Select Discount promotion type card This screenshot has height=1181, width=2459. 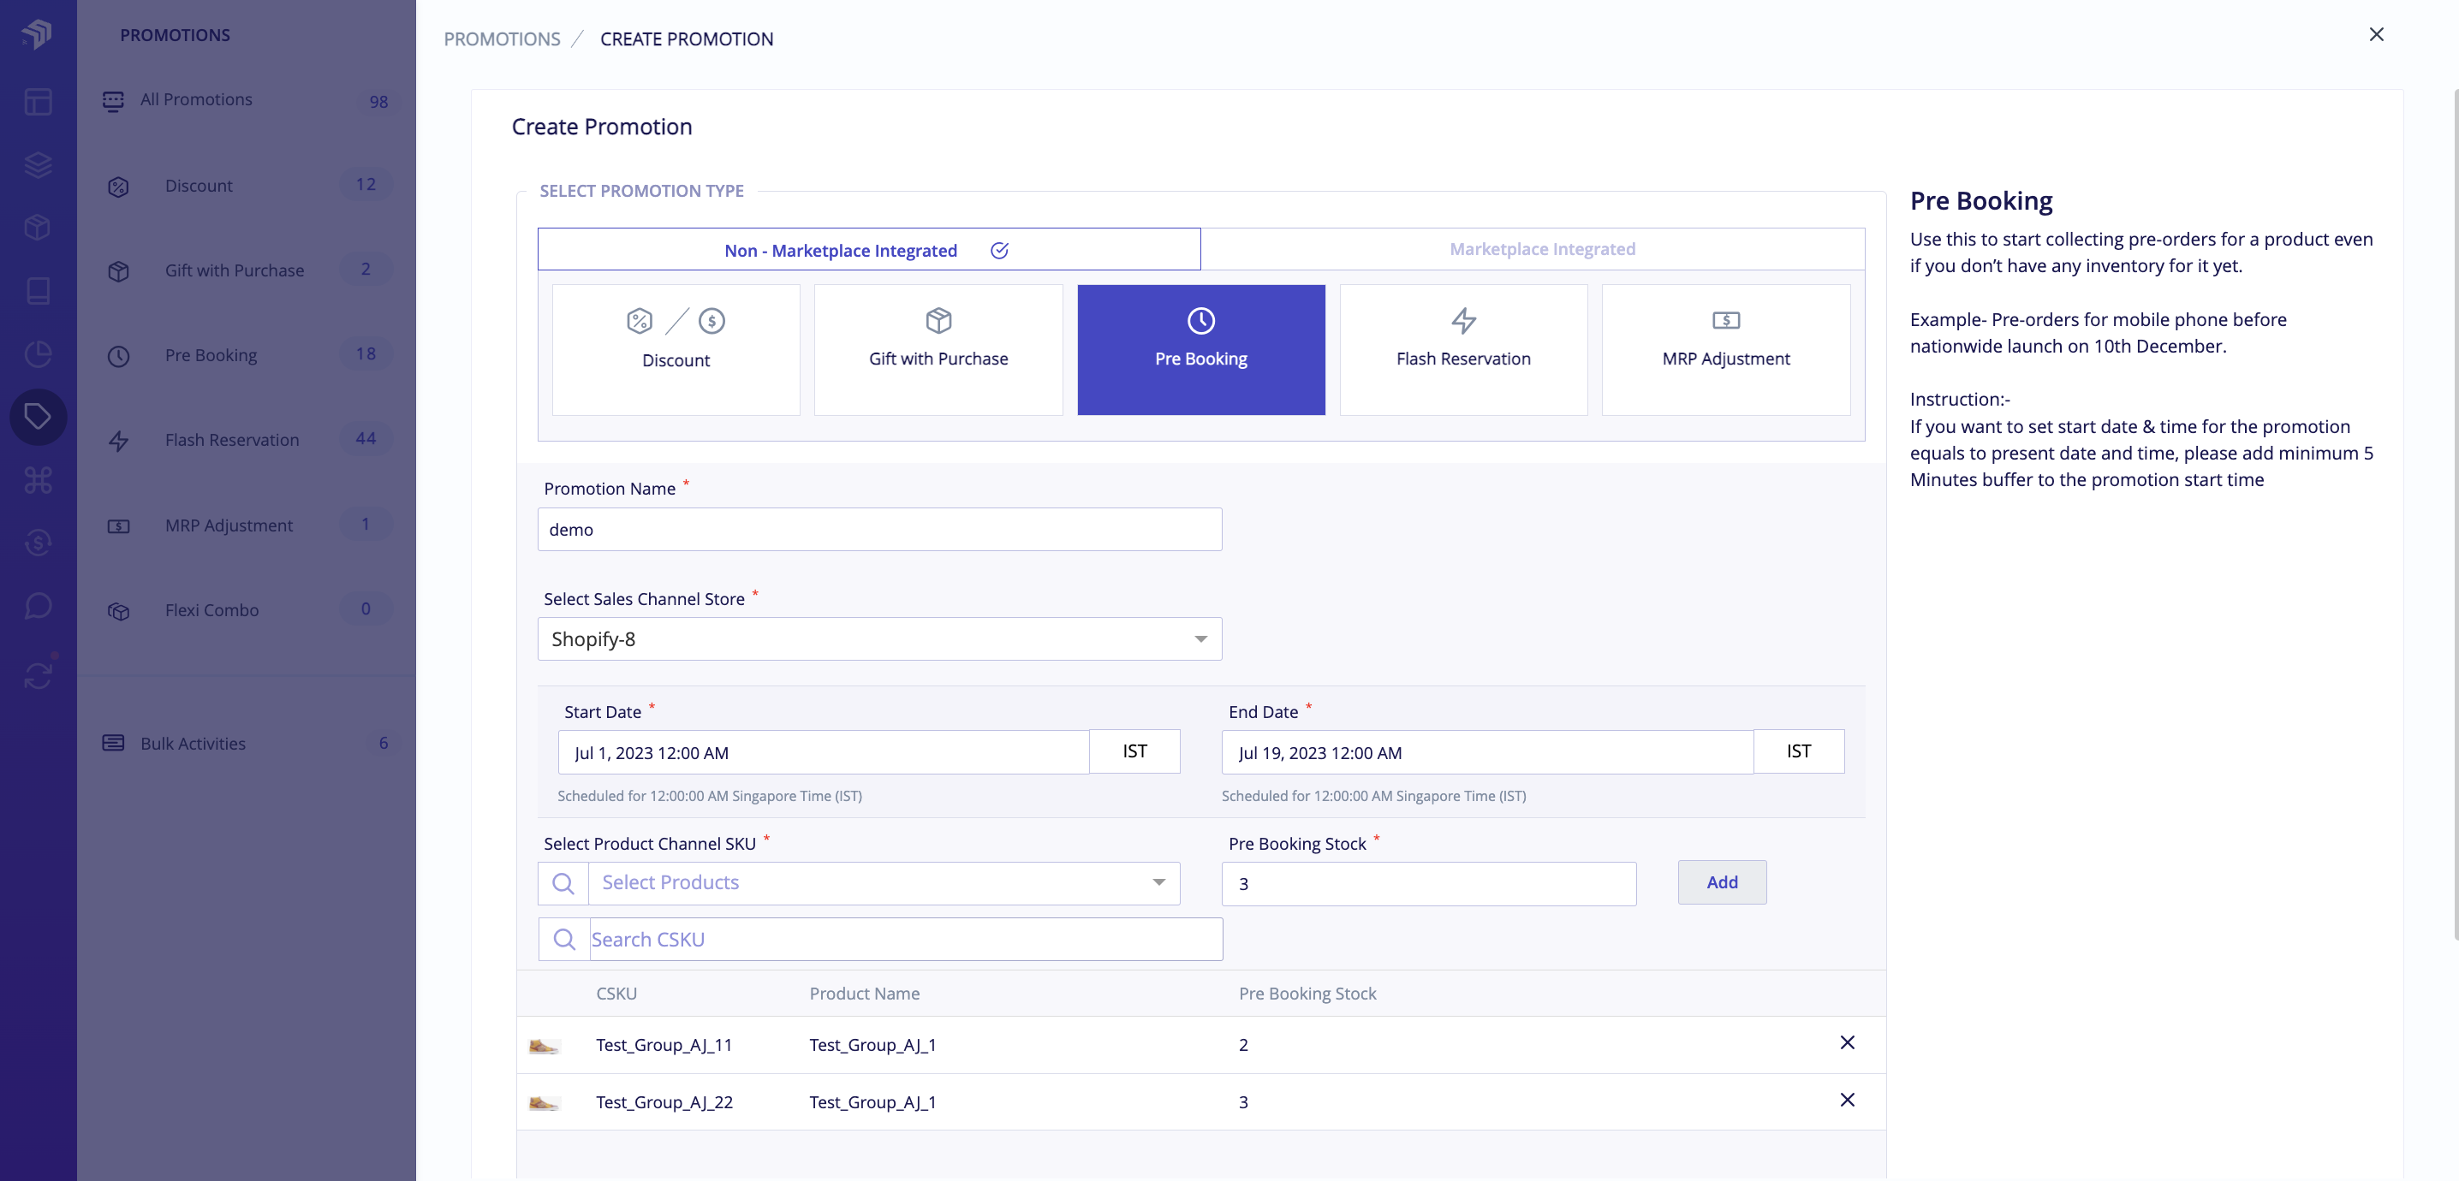(x=676, y=349)
